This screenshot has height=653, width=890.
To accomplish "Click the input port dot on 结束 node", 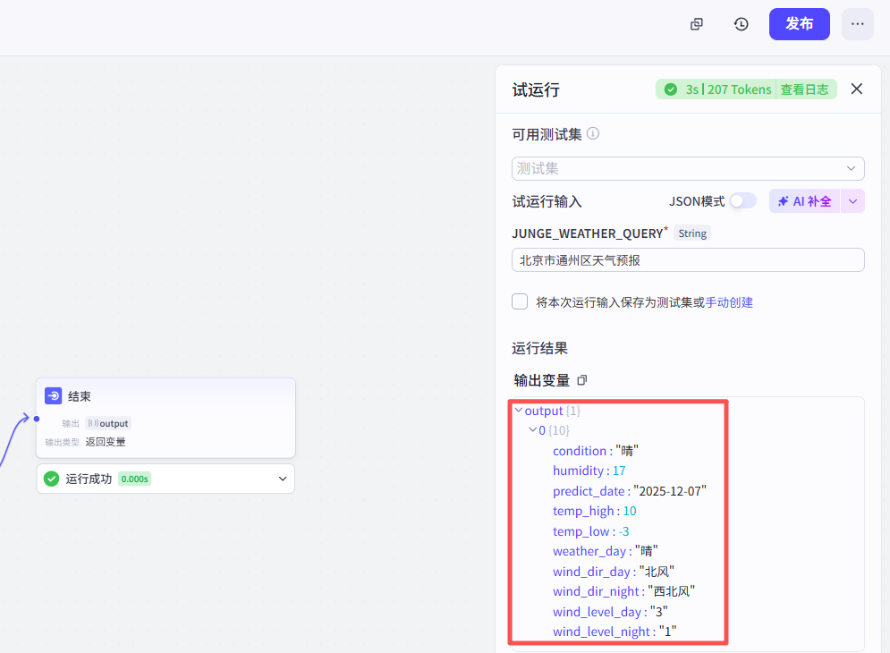I will (x=37, y=419).
